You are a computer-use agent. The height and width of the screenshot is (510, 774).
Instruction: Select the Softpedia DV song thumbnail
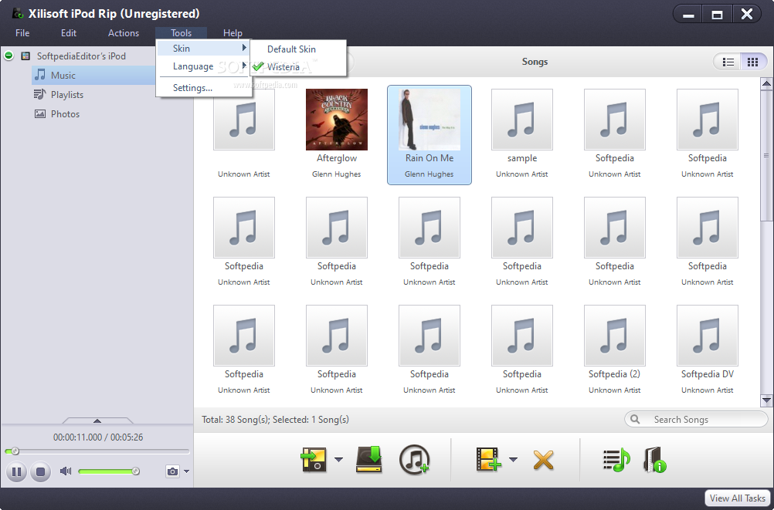click(x=708, y=336)
